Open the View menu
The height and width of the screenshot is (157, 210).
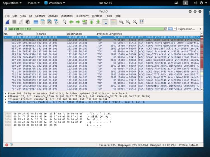[x=23, y=16]
